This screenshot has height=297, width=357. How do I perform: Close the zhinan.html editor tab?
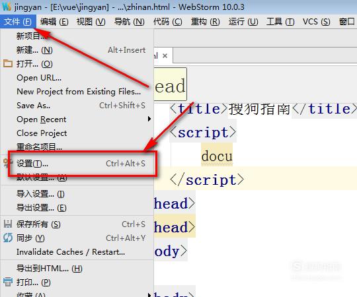[165, 55]
